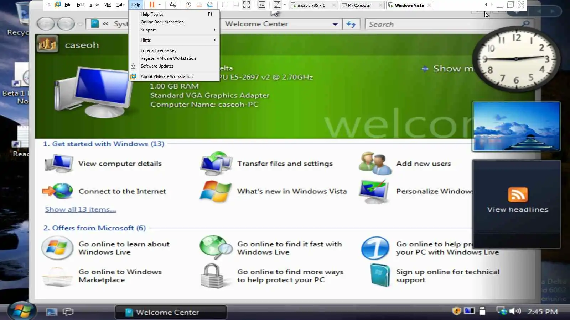Click the revert to snapshot icon

pos(199,5)
